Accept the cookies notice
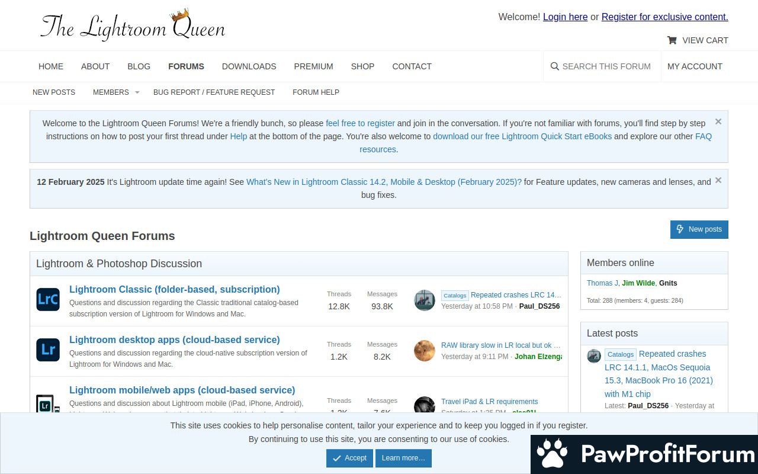Screen dimensions: 758x474 (x=349, y=458)
